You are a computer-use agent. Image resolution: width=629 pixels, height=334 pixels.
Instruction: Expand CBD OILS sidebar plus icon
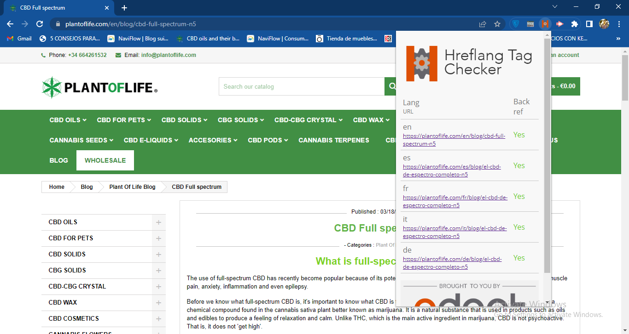[x=158, y=222]
